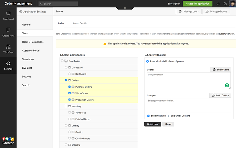236x148 pixels.
Task: Open Sections settings
Action: (x=26, y=76)
